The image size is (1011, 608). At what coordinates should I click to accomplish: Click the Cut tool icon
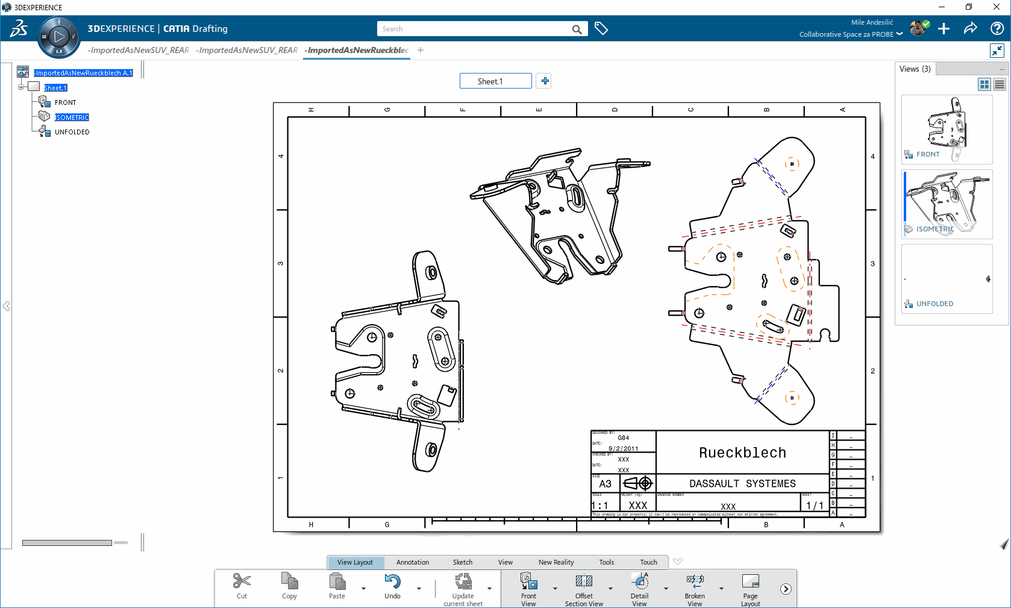(x=242, y=581)
